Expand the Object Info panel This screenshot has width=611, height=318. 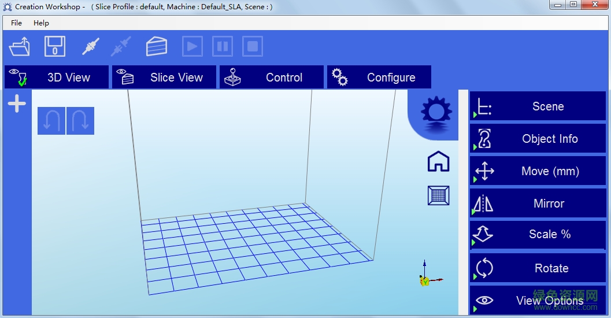[x=538, y=138]
